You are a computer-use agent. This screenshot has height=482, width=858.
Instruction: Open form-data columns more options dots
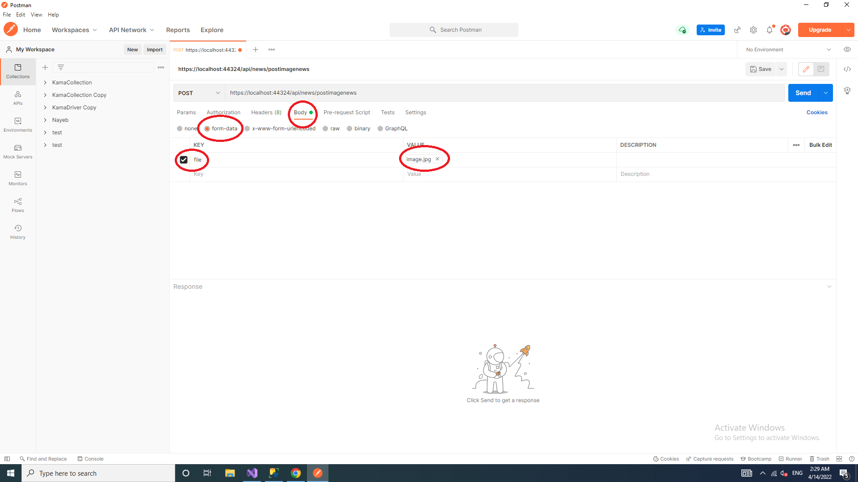tap(796, 145)
